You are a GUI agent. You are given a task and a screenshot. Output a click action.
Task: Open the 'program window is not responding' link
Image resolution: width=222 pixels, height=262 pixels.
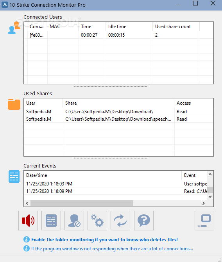point(112,249)
